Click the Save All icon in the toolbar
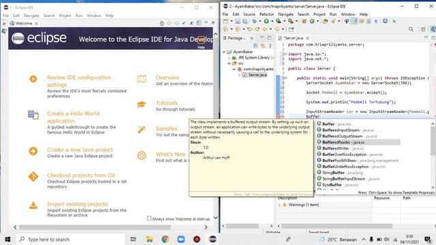 coord(245,21)
